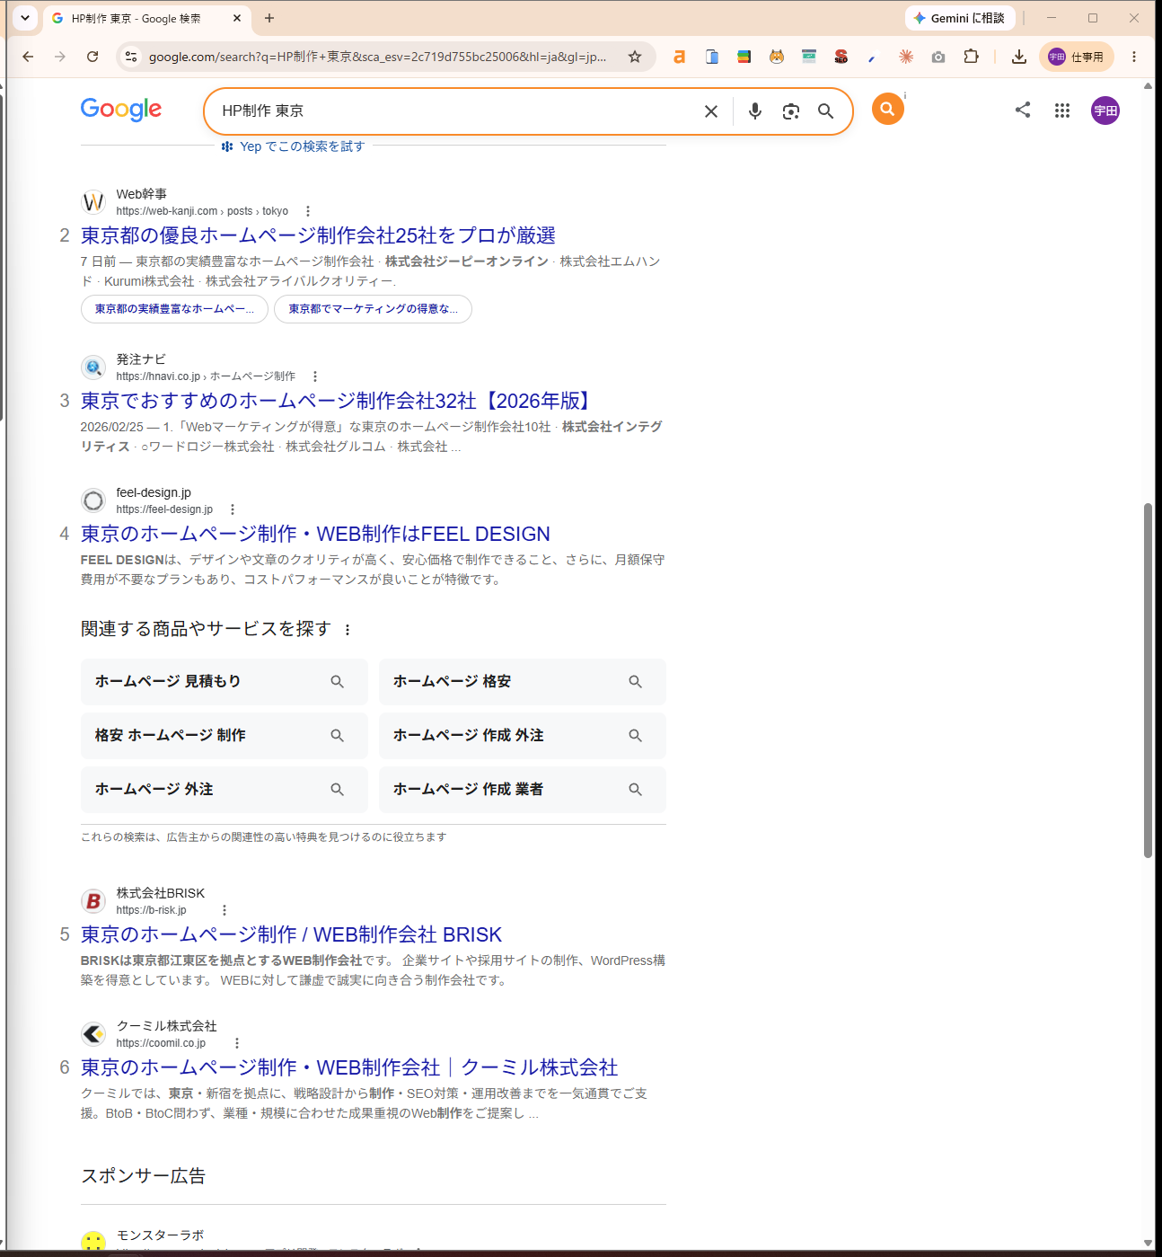
Task: Click the share icon beside the apps grid
Action: click(1023, 110)
